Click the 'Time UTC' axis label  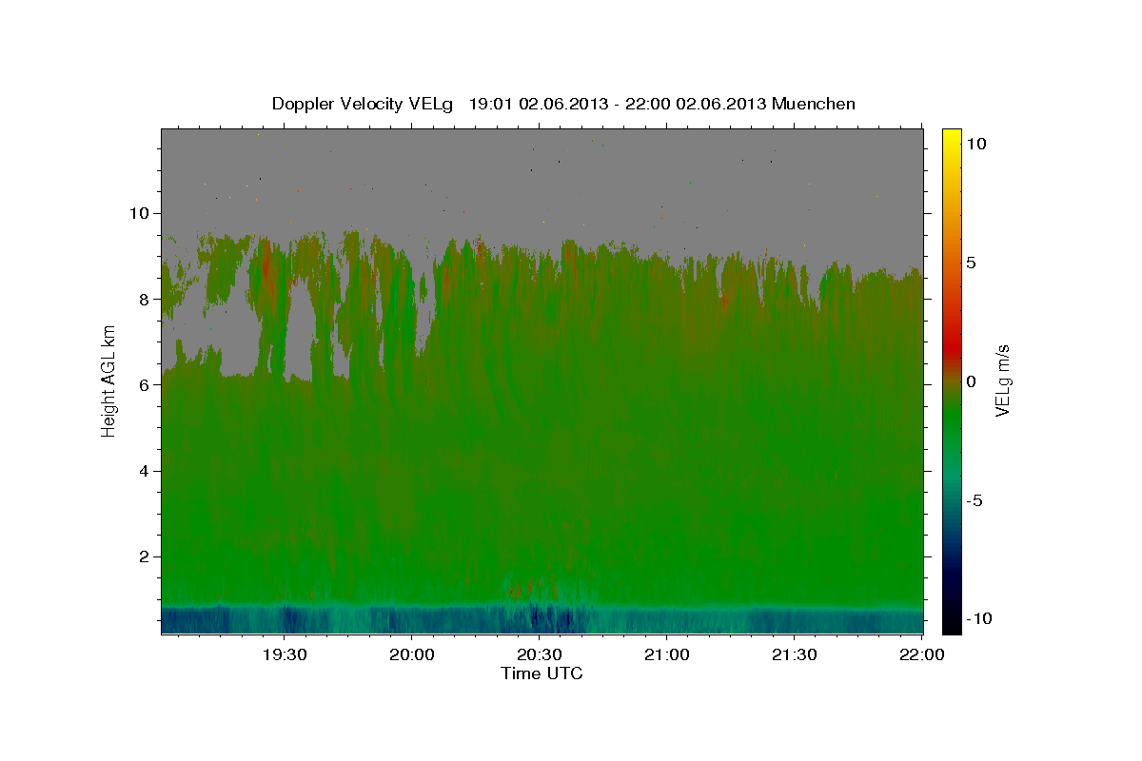point(541,673)
